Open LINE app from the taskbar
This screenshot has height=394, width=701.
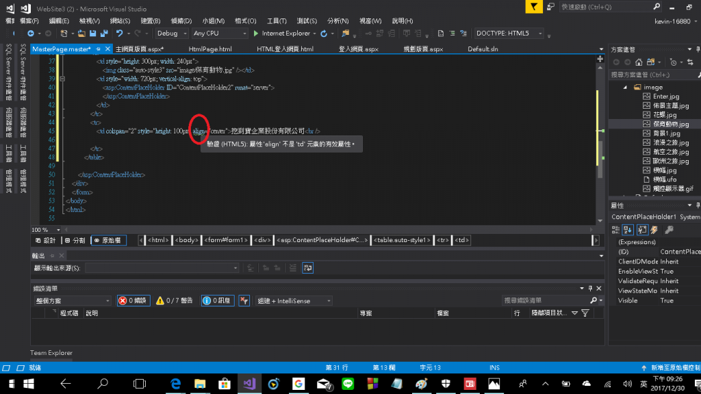point(348,384)
